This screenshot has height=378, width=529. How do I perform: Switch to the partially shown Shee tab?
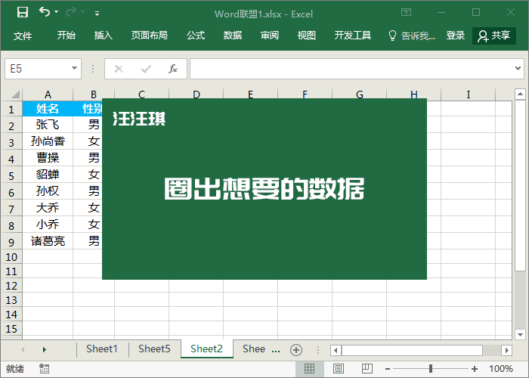pyautogui.click(x=254, y=349)
